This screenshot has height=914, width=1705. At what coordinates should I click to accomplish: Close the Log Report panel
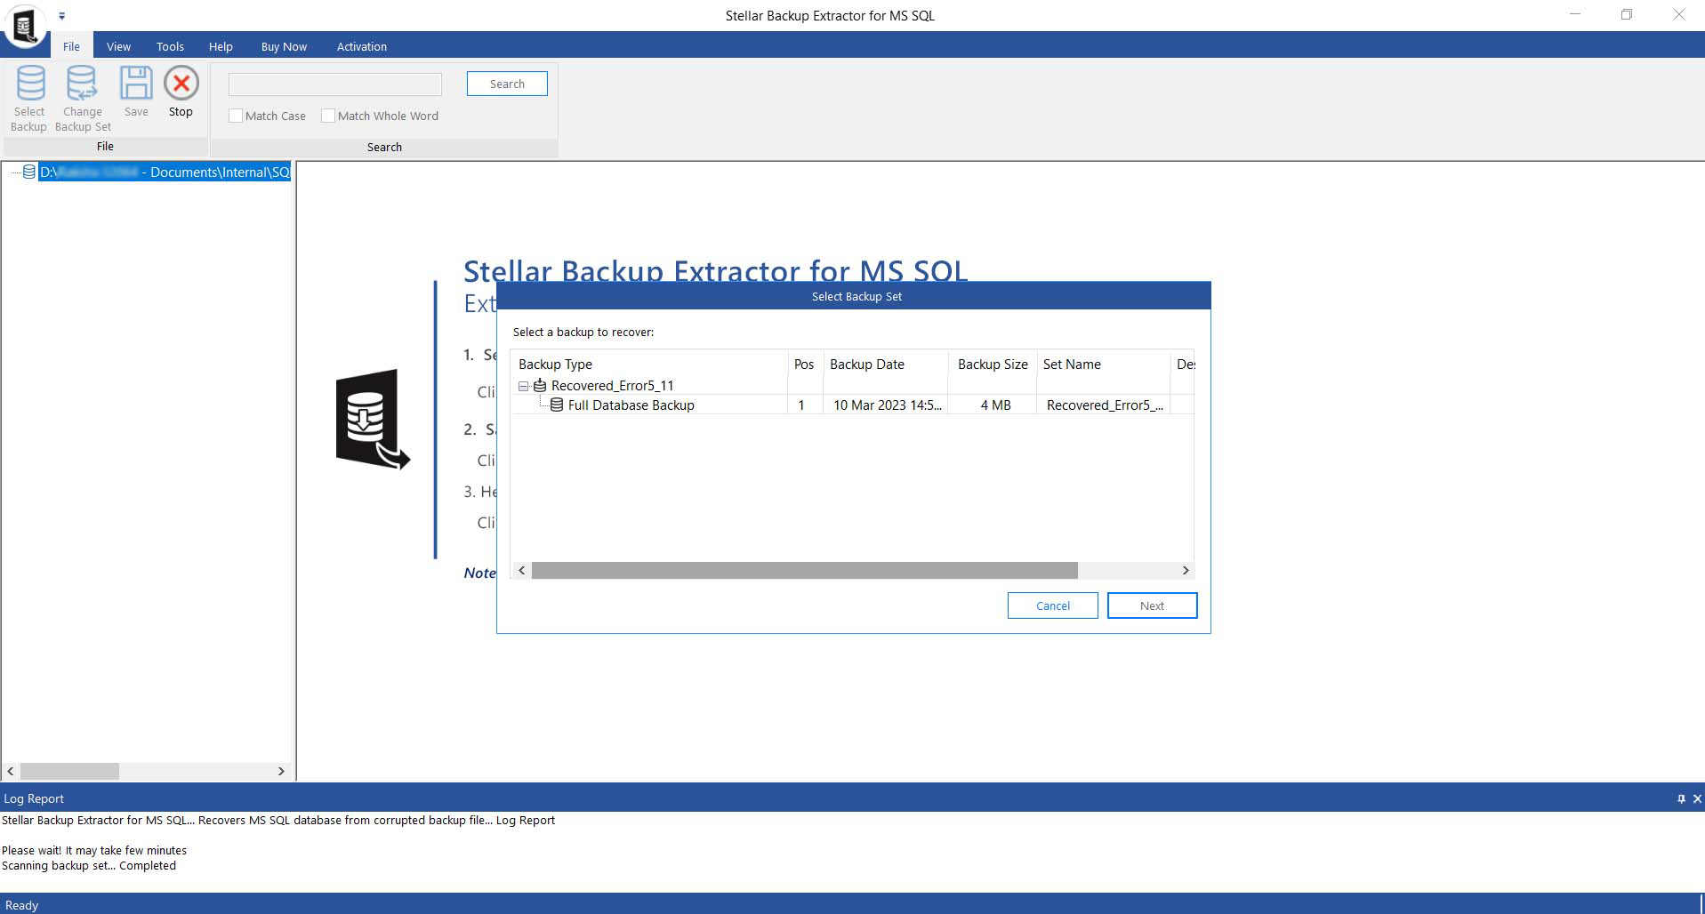tap(1697, 798)
